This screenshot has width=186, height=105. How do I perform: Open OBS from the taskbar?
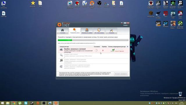coord(44,103)
